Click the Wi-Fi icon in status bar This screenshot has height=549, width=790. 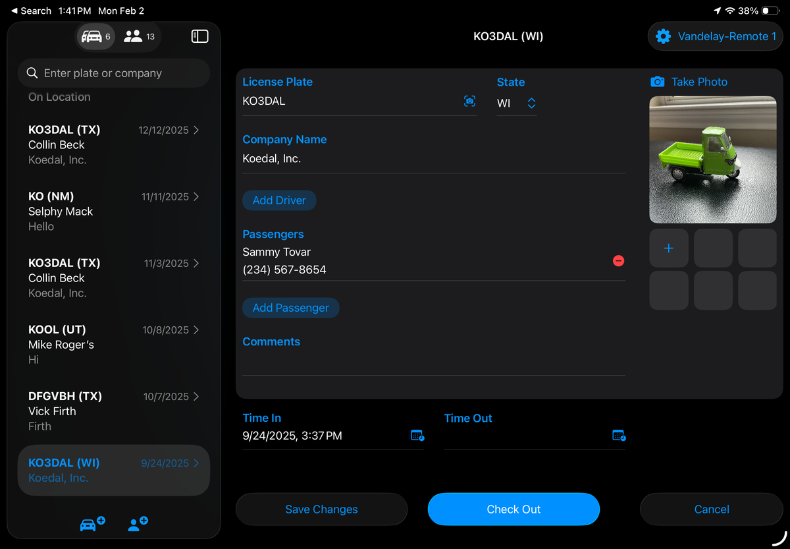pos(730,11)
